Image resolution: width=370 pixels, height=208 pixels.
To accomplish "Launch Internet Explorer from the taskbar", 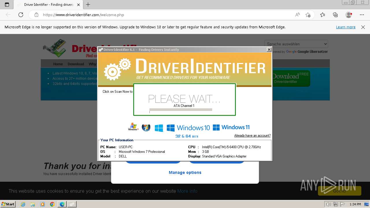I will [23, 204].
